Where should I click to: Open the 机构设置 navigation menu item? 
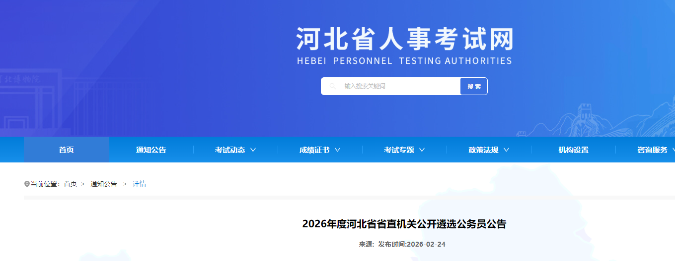pyautogui.click(x=573, y=150)
